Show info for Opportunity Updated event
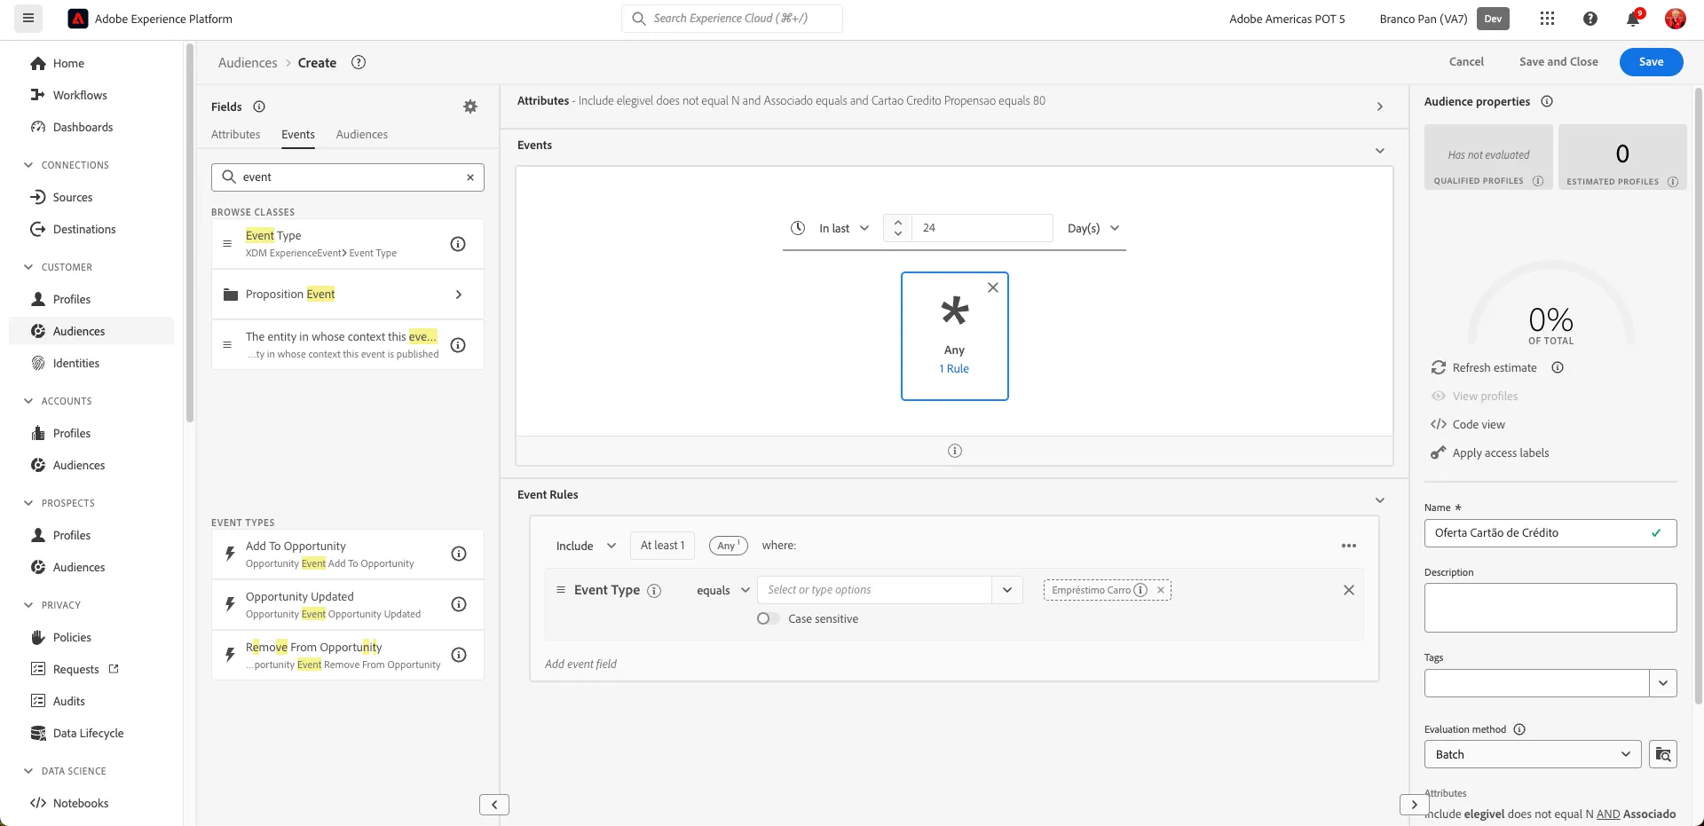The image size is (1704, 826). click(x=459, y=604)
